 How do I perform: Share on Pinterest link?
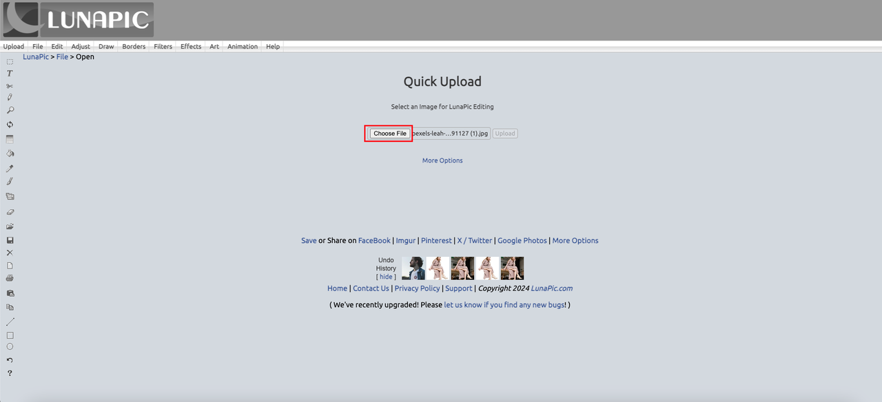[436, 241]
